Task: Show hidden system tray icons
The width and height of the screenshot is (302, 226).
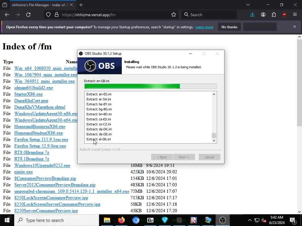Action: tap(250, 220)
